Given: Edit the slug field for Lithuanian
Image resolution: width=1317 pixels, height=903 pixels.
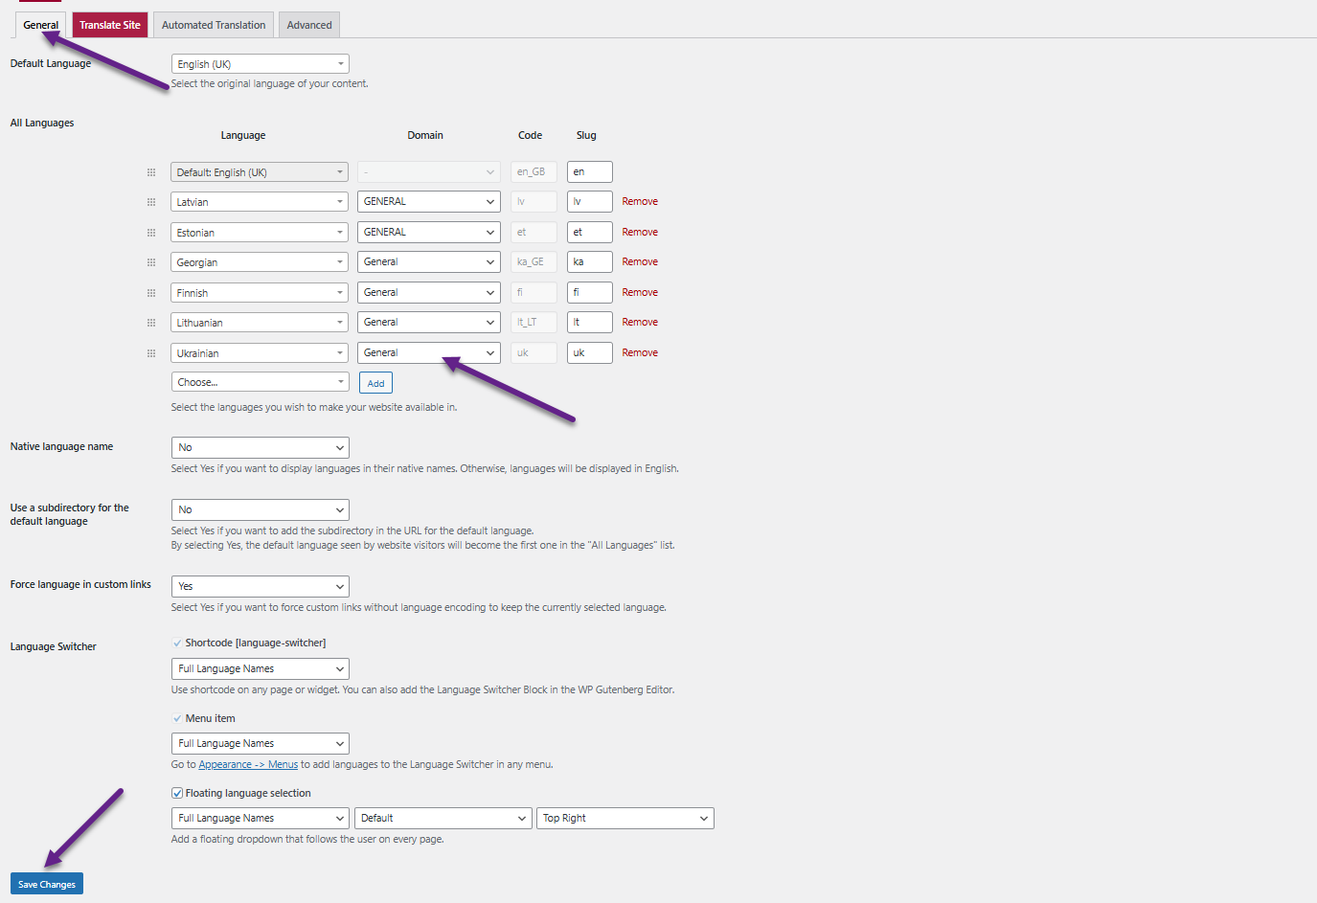Looking at the screenshot, I should (x=590, y=322).
